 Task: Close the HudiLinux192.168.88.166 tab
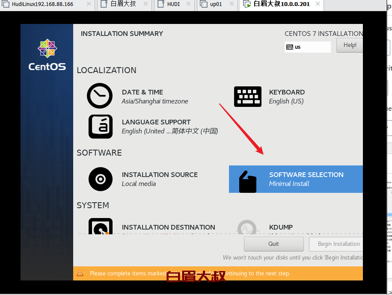pyautogui.click(x=89, y=4)
